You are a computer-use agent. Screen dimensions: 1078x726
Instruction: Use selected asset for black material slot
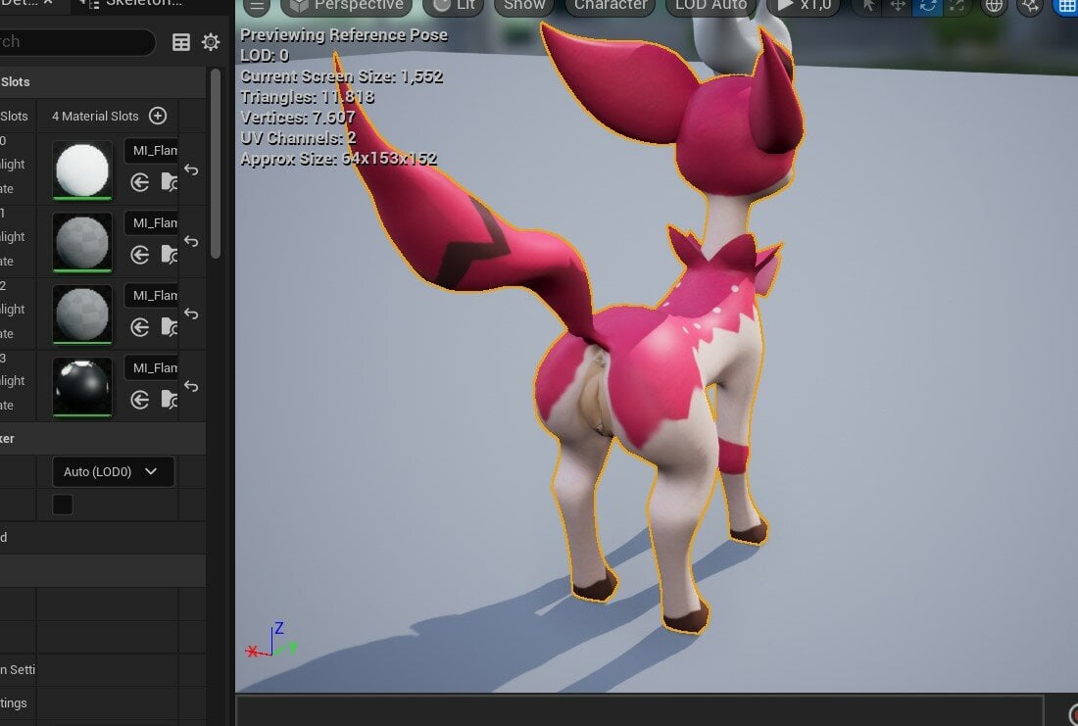tap(139, 400)
